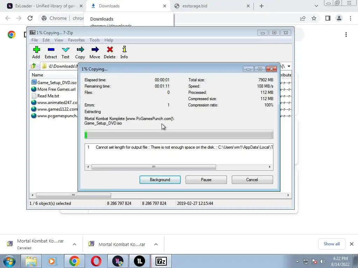Click the error list horizontal scrollbar thumb

click(x=154, y=167)
